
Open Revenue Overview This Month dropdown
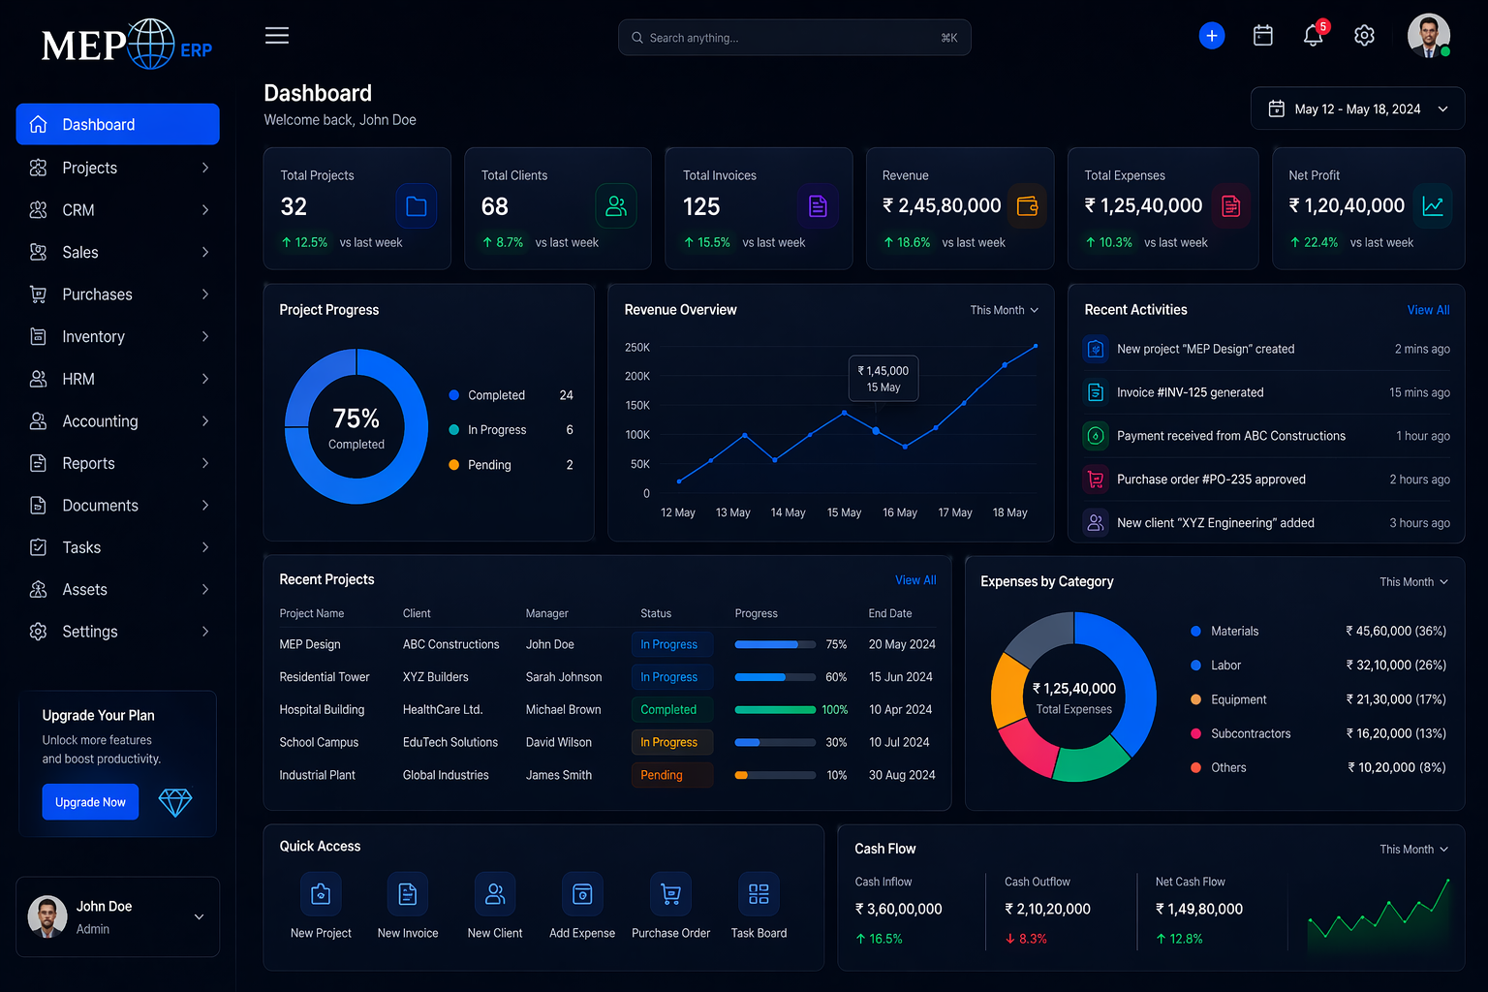click(x=1005, y=310)
